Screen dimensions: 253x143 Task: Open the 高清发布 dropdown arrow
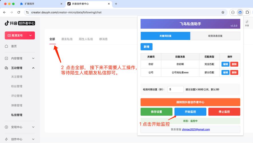coord(31,35)
